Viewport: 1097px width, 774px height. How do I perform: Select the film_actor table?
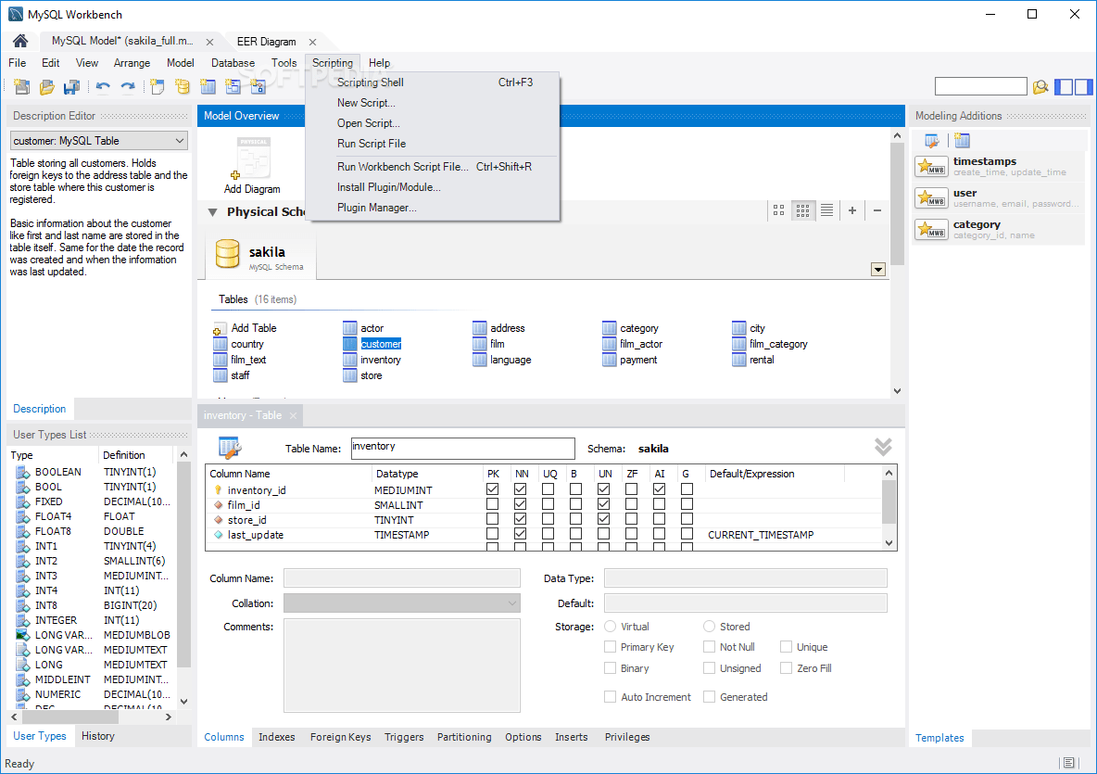coord(633,344)
